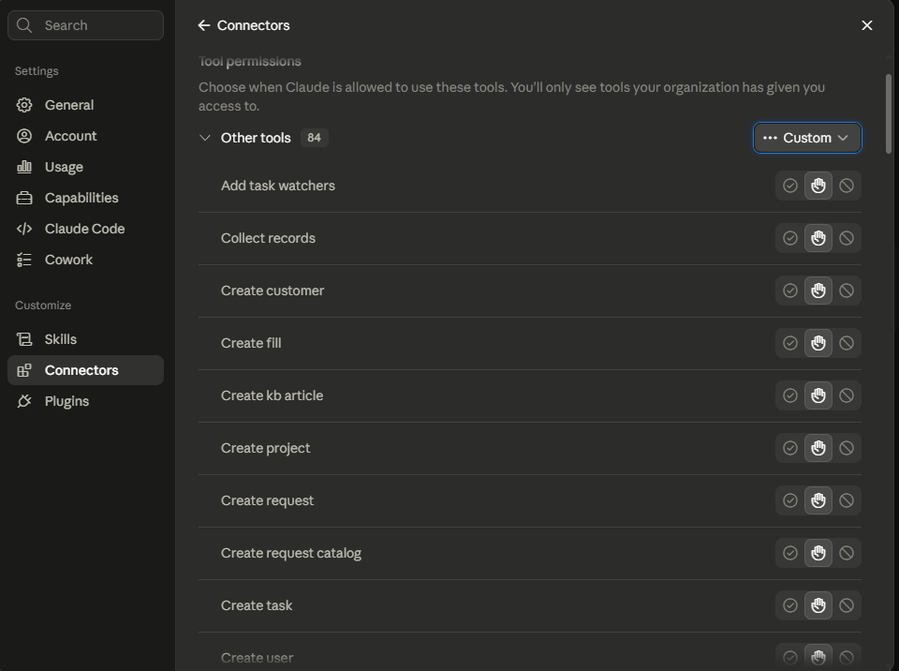Click the Plugins plug icon
This screenshot has height=671, width=899.
coord(24,401)
